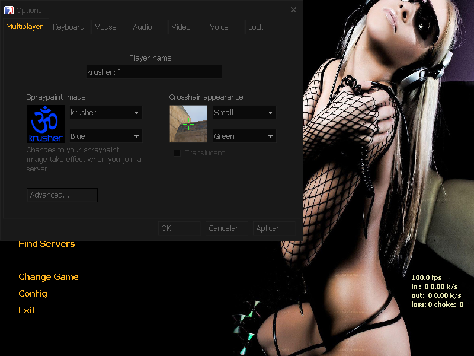Close the Options dialog
The image size is (474, 356).
293,10
